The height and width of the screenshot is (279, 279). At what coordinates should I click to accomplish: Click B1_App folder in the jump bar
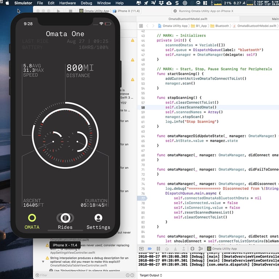coord(199,26)
